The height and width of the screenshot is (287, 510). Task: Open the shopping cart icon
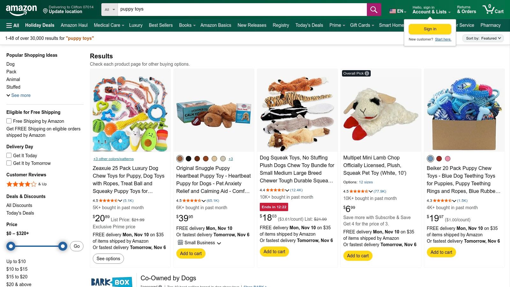(x=492, y=10)
